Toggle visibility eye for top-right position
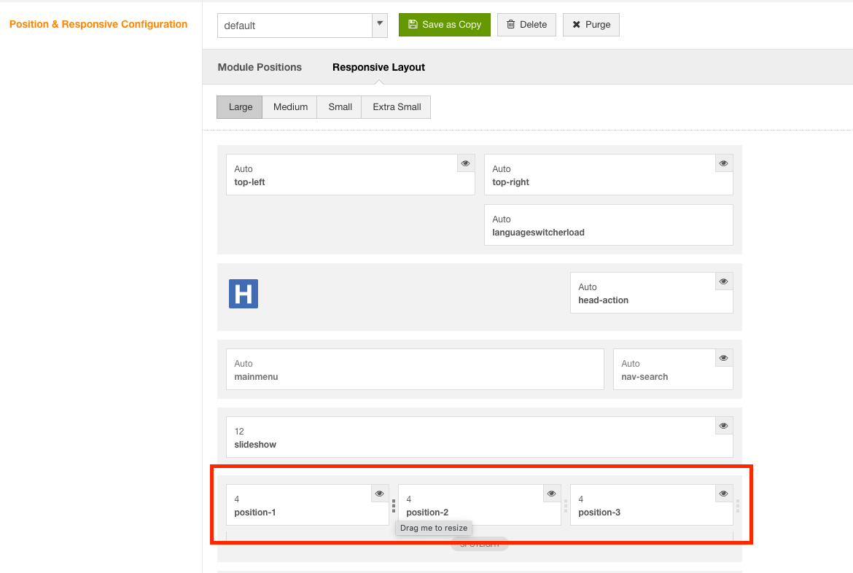This screenshot has width=853, height=573. coord(724,163)
